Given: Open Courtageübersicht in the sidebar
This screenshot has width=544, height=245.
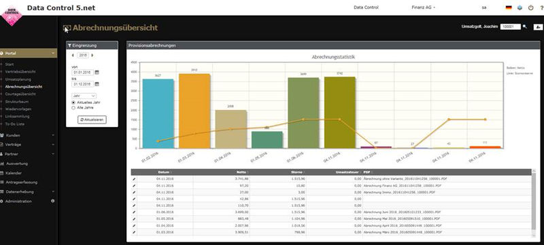Looking at the screenshot, I should pos(20,94).
